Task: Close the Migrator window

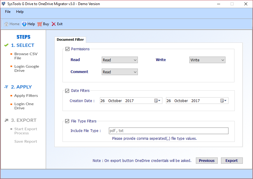Action: pos(246,4)
